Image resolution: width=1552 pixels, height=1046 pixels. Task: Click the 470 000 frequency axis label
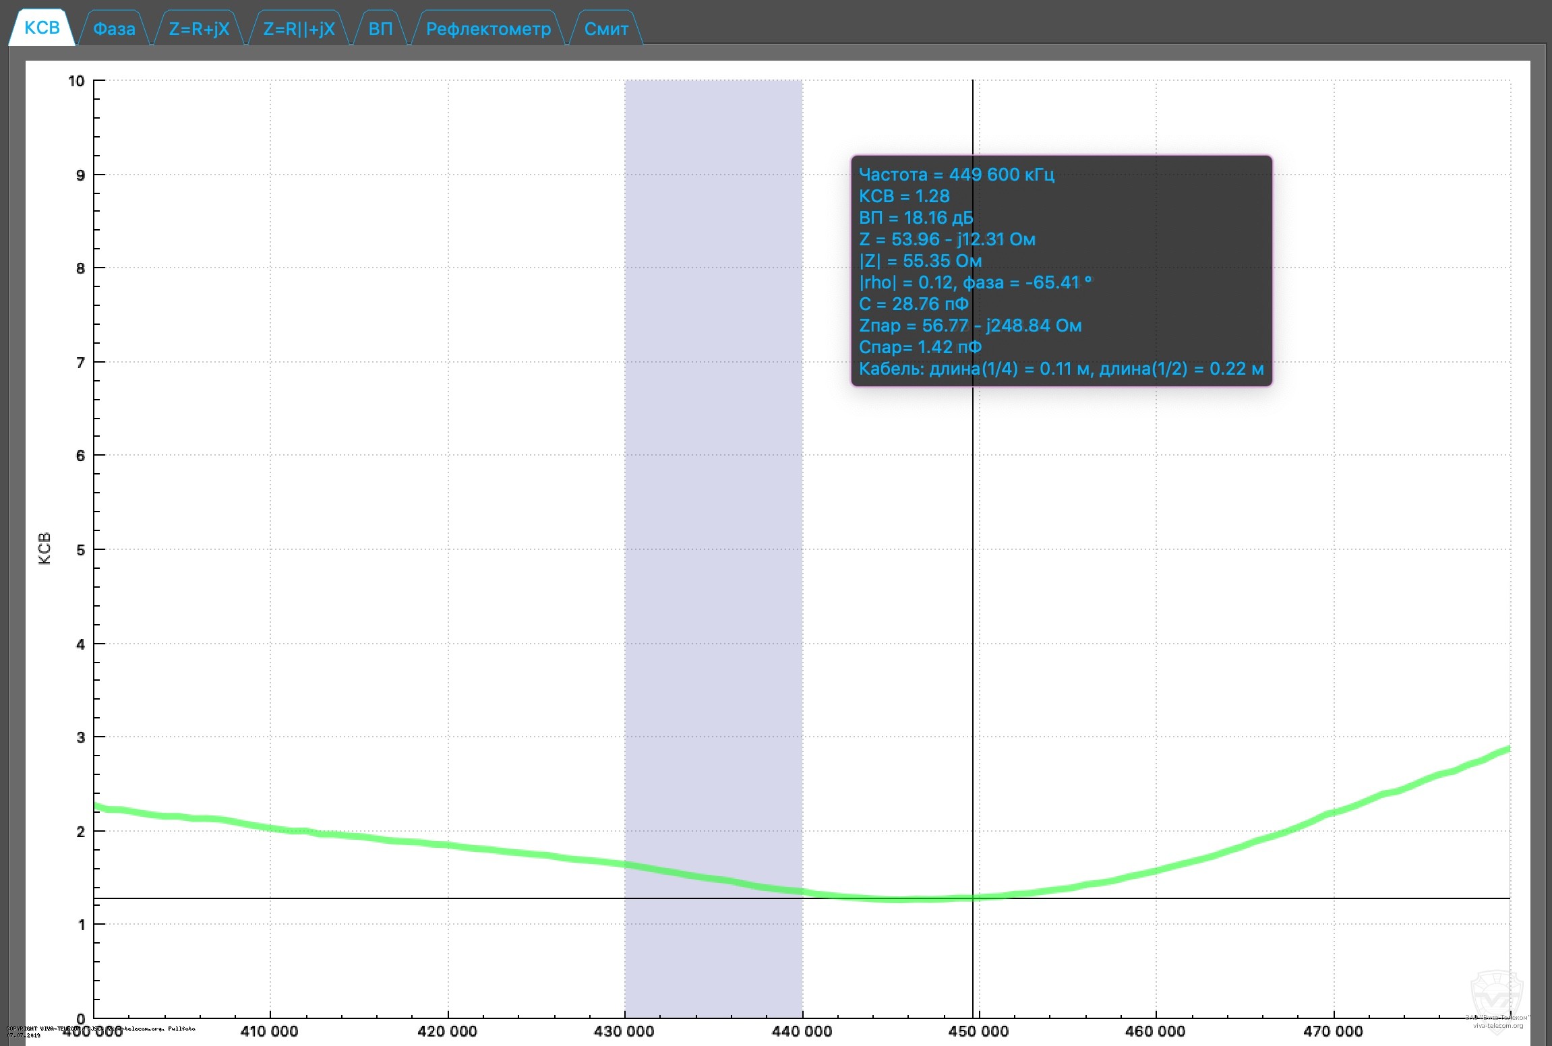(1333, 1031)
